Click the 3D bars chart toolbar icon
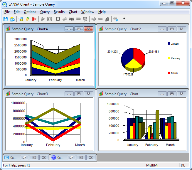192x170 pixels. pyautogui.click(x=107, y=19)
